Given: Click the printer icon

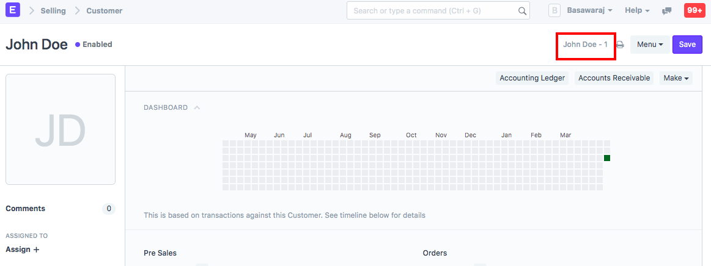Looking at the screenshot, I should click(620, 45).
